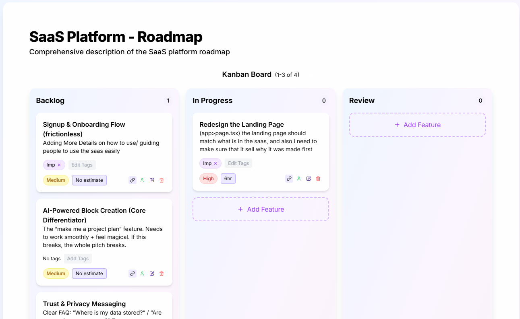Viewport: 520px width, 319px height.
Task: Open the Trust & Privacy Messaging card title
Action: click(x=84, y=304)
